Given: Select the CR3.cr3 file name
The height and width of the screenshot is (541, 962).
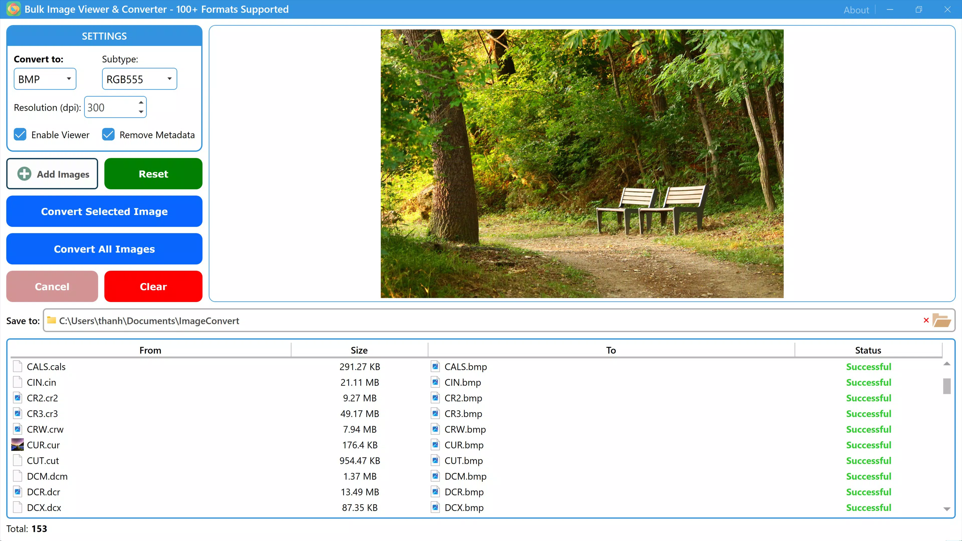Looking at the screenshot, I should (x=42, y=413).
